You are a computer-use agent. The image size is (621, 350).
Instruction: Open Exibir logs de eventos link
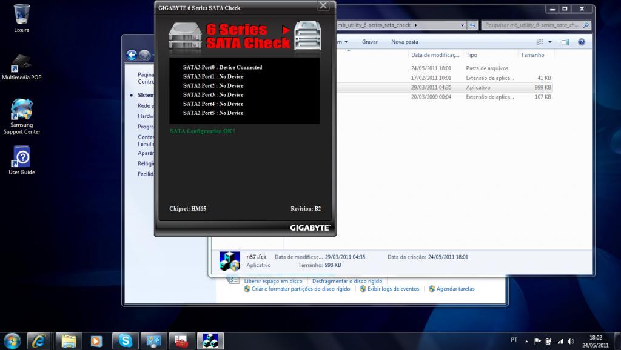(393, 289)
